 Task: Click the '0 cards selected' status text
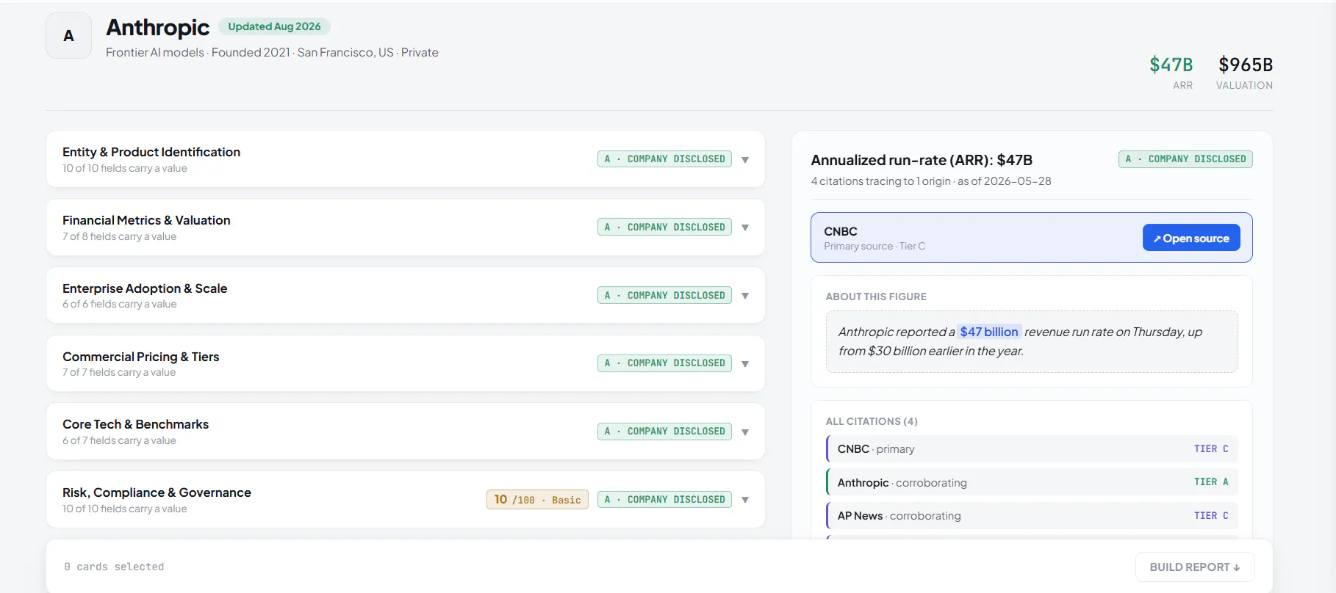point(114,567)
